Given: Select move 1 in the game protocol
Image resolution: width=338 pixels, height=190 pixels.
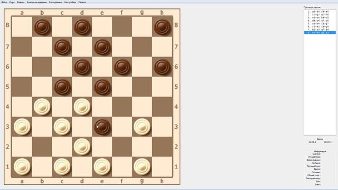Looking at the screenshot, I should pyautogui.click(x=320, y=12).
